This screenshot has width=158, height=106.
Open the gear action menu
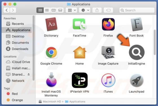pos(85,10)
